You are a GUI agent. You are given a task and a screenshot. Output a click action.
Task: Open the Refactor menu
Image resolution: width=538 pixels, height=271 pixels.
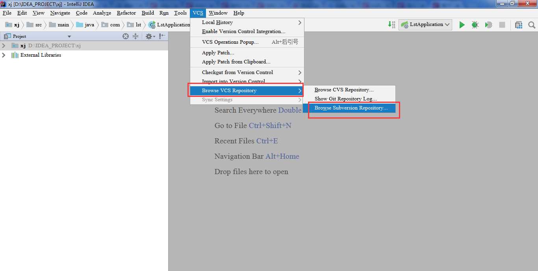click(x=126, y=13)
